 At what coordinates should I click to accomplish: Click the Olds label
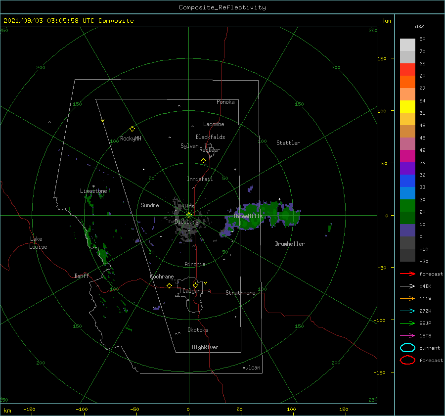[x=188, y=206]
